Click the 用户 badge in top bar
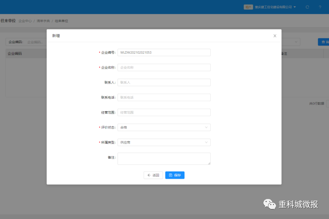The width and height of the screenshot is (329, 219). 248,7
